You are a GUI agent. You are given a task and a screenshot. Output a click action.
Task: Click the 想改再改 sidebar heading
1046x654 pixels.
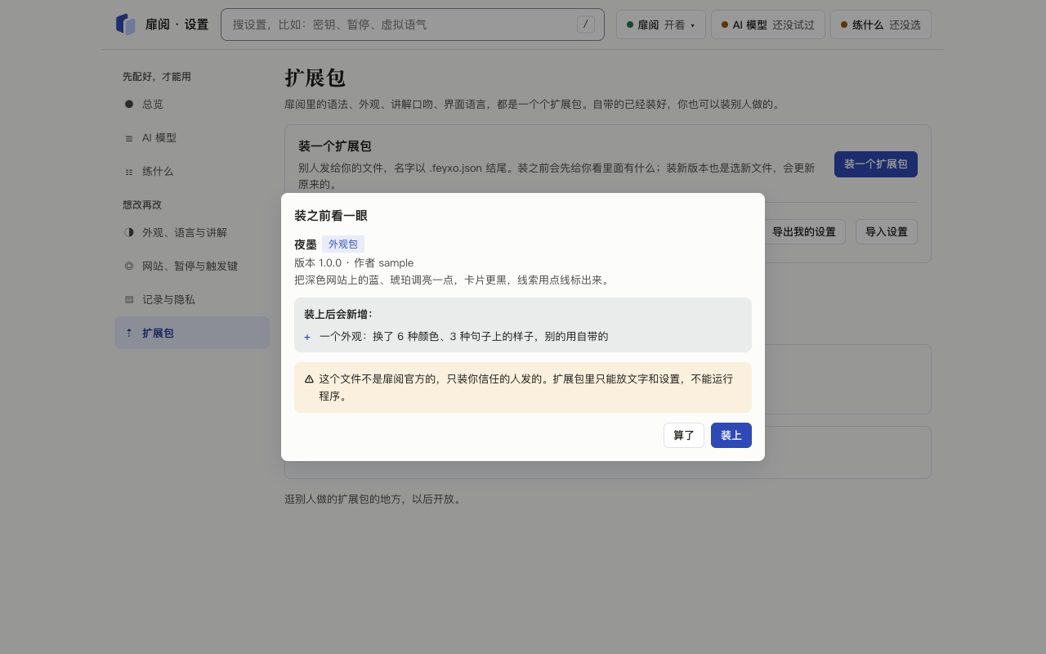[142, 205]
